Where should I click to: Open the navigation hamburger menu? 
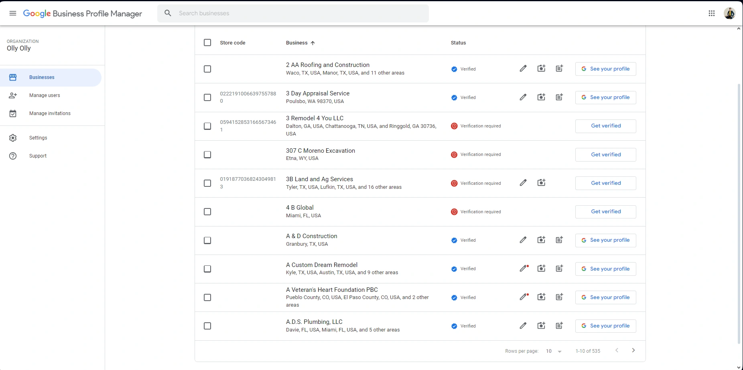pyautogui.click(x=12, y=13)
